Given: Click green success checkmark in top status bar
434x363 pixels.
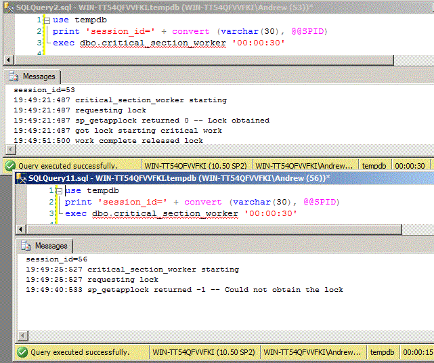Looking at the screenshot, I should pos(9,165).
